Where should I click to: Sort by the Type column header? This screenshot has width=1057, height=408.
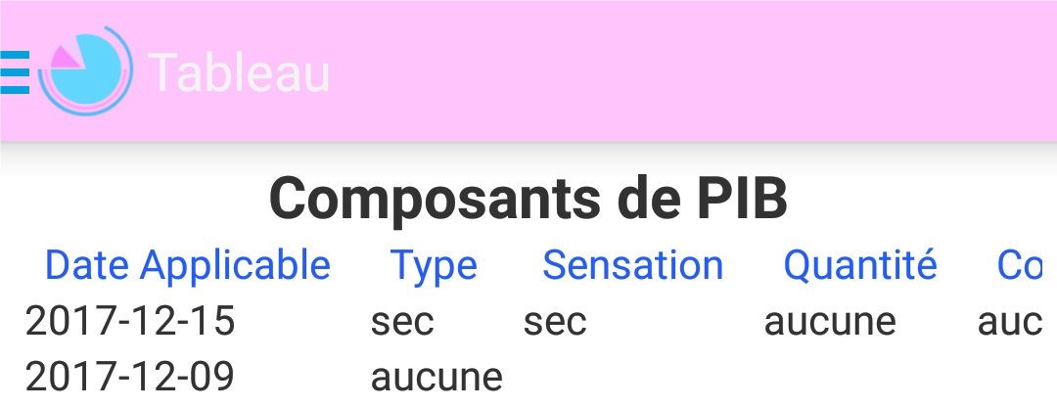[x=434, y=265]
